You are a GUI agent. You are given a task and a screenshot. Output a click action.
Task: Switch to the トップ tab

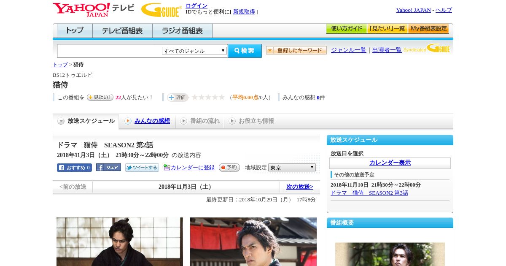click(75, 31)
